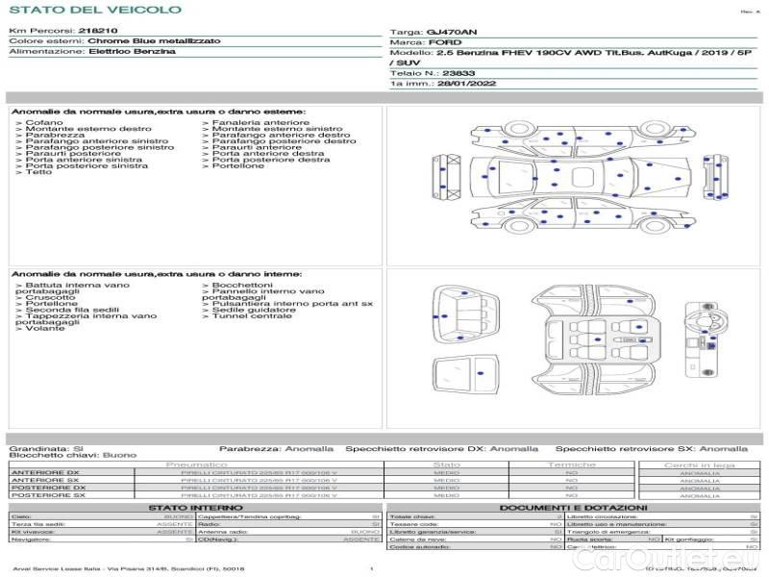This screenshot has height=577, width=769.
Task: Select the Tetto entry in exterior list
Action: [34, 172]
